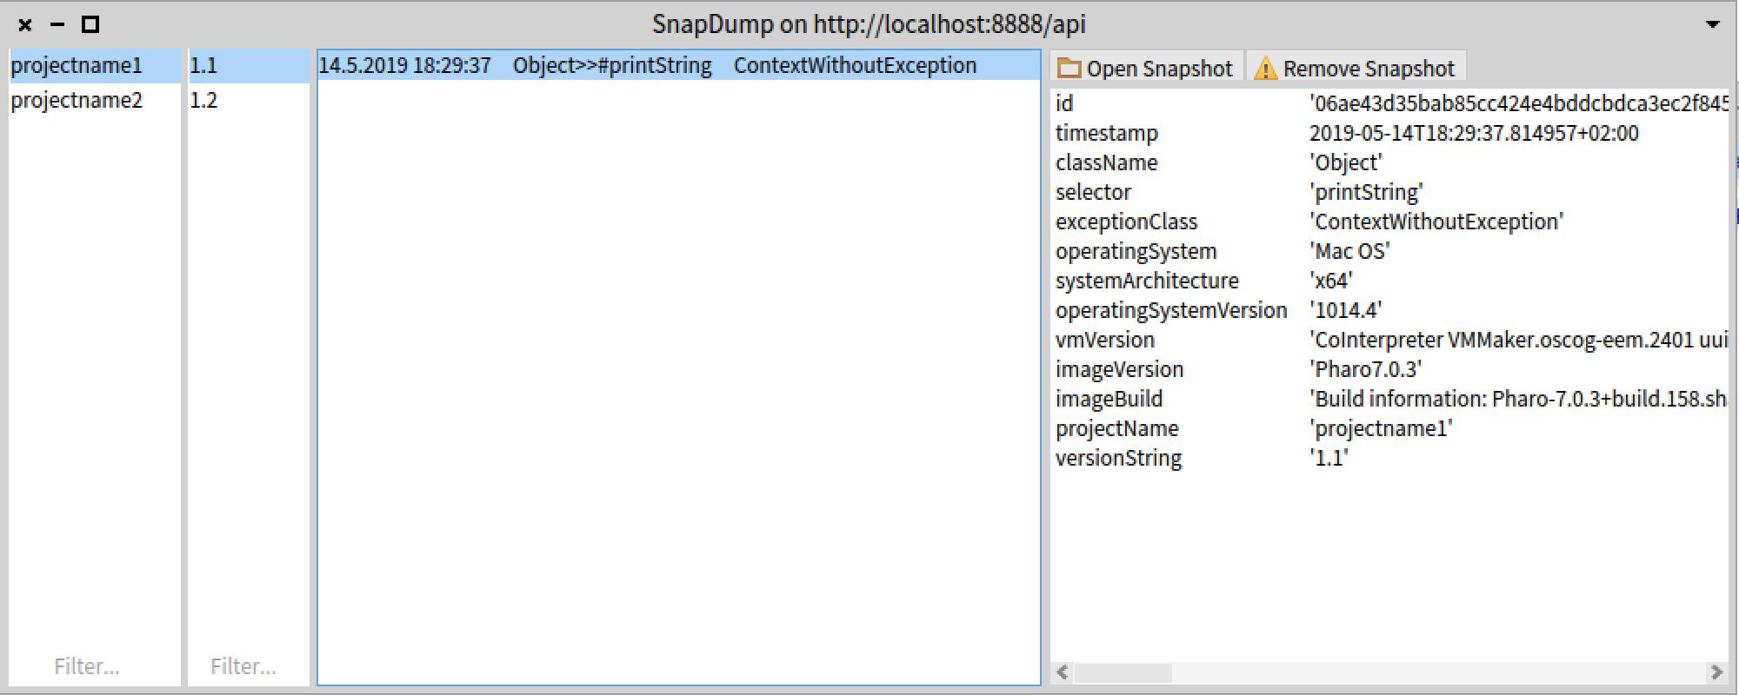Click the className property label
This screenshot has width=1739, height=695.
tap(1106, 162)
